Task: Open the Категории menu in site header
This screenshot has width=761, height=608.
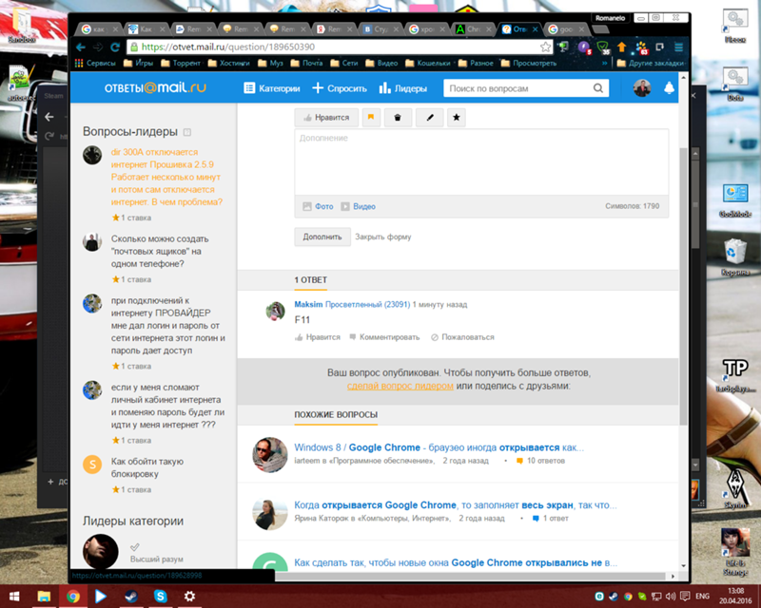Action: (x=272, y=88)
